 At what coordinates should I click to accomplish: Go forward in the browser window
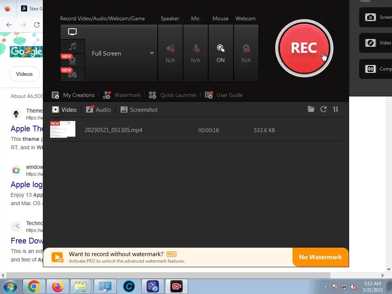23,25
